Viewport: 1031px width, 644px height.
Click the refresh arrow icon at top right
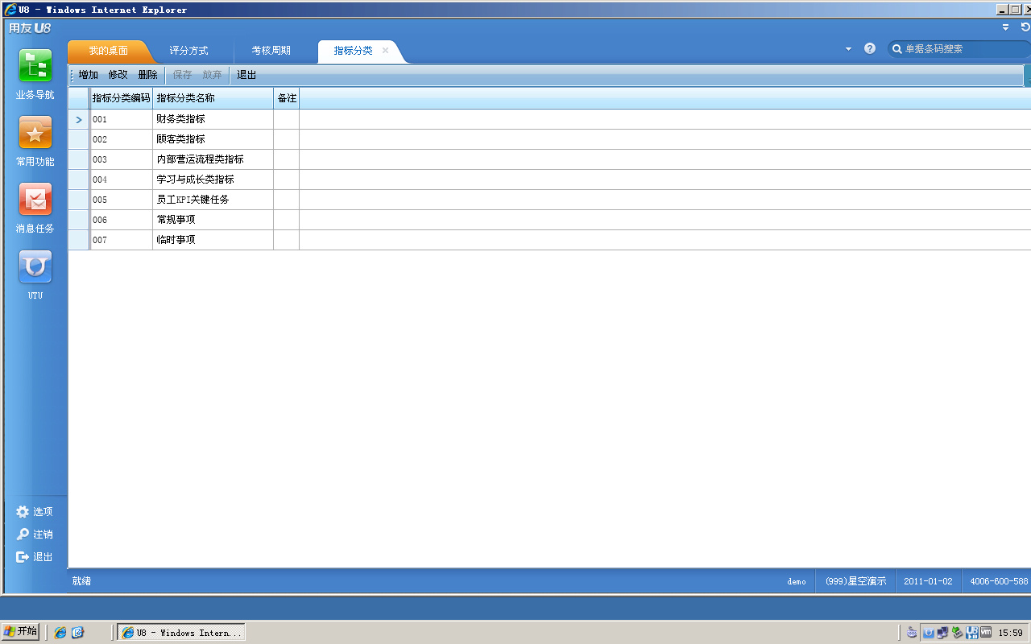coord(1025,27)
